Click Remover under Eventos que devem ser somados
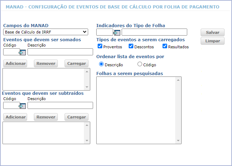232x166 pixels. 46,63
